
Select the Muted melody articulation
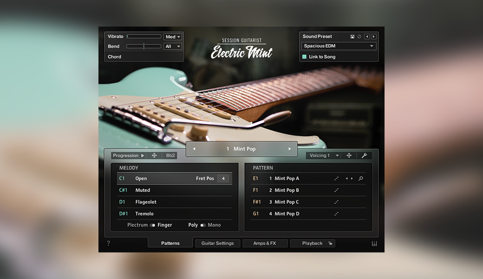(x=174, y=190)
